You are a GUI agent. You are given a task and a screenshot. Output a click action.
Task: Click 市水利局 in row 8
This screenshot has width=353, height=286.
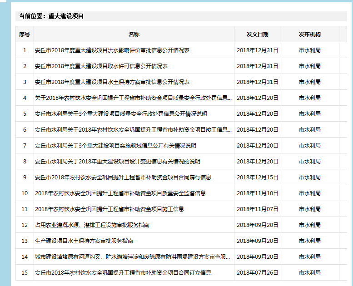[310, 162]
